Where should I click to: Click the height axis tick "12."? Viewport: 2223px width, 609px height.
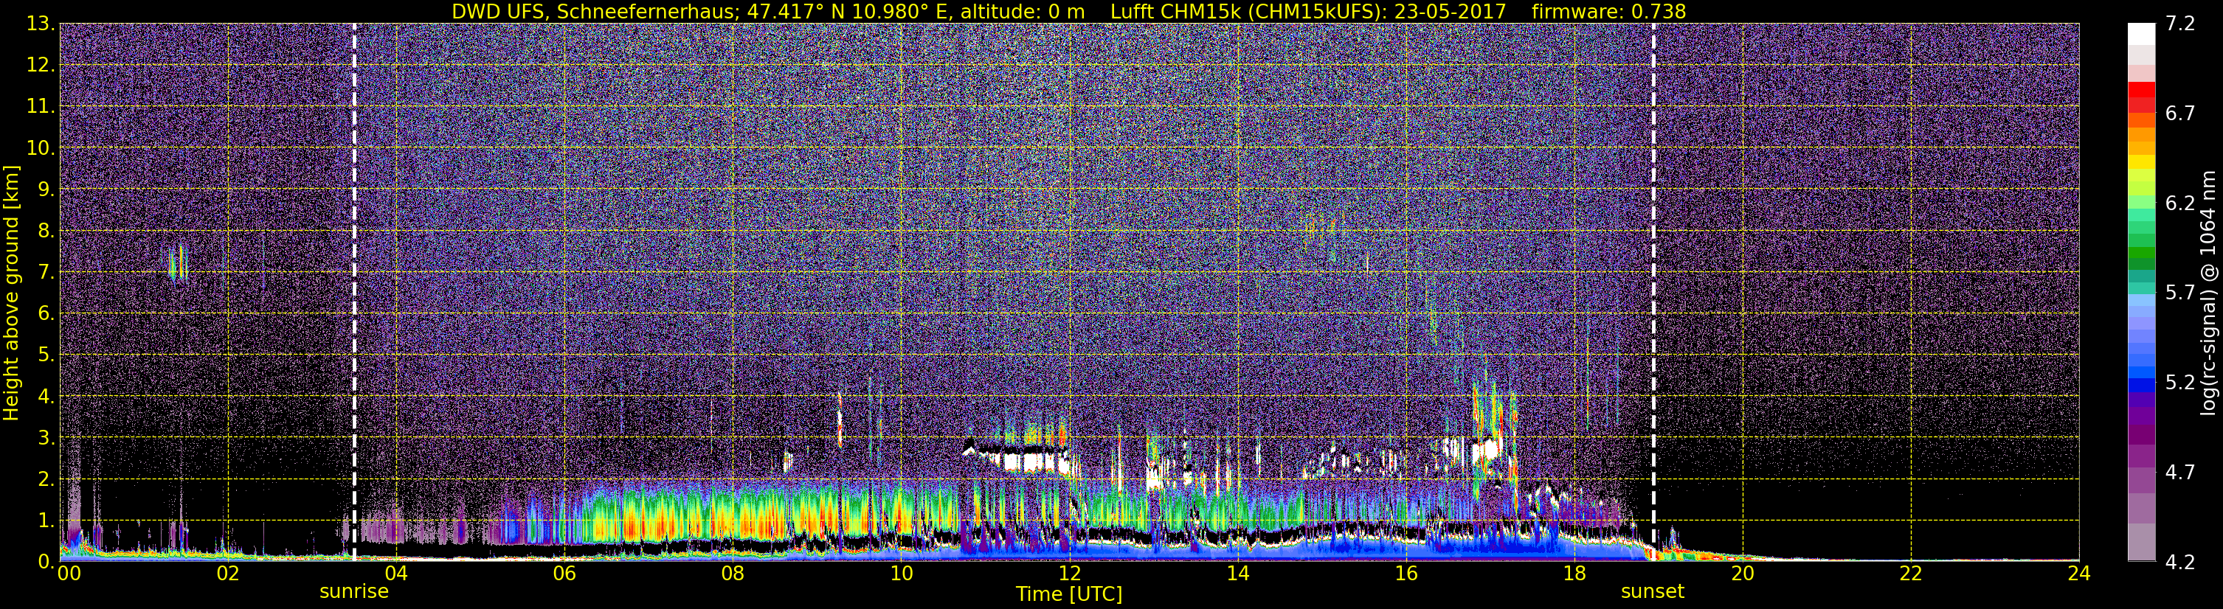[x=40, y=66]
